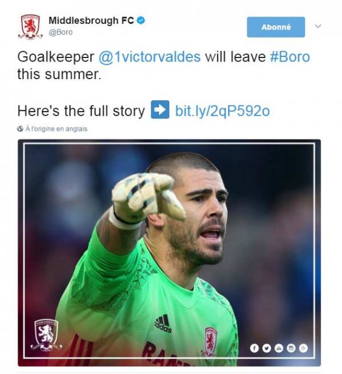Viewport: 342px width, 374px height.
Task: Click the blue right-arrow emoji
Action: click(160, 109)
